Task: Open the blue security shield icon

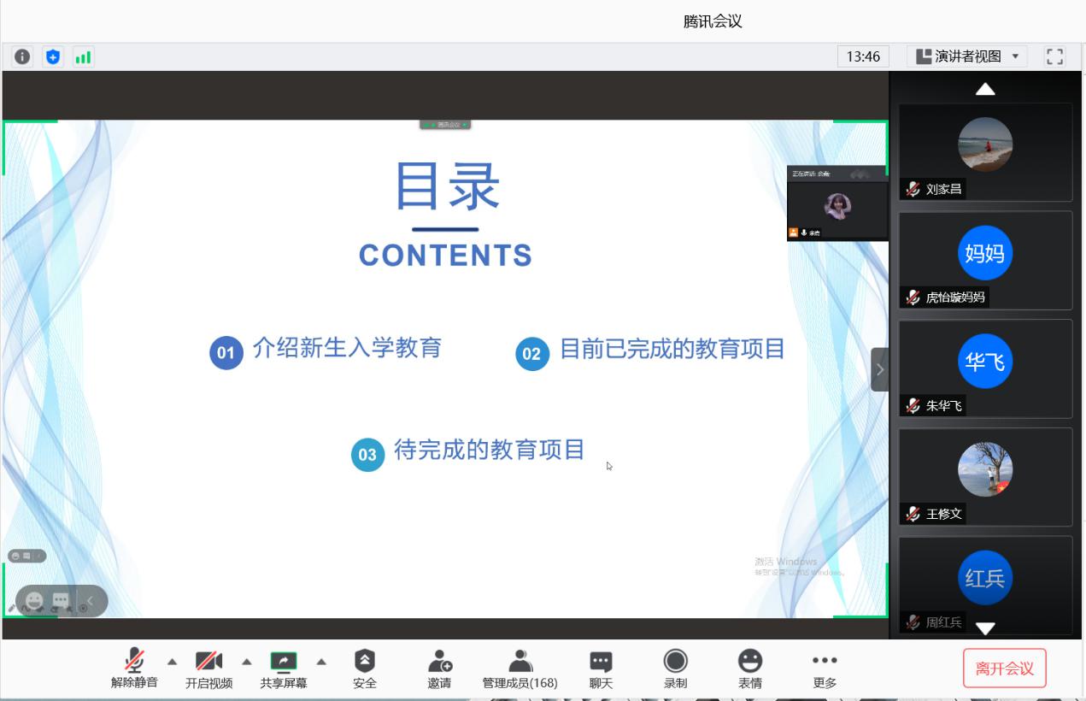Action: [53, 57]
